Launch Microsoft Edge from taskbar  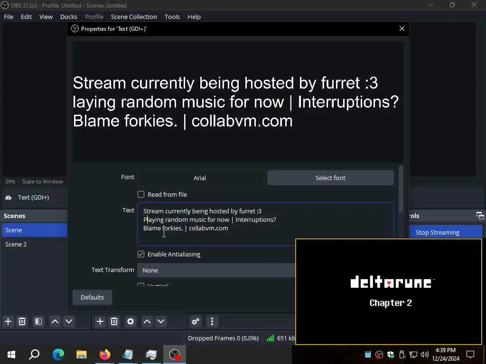click(58, 355)
